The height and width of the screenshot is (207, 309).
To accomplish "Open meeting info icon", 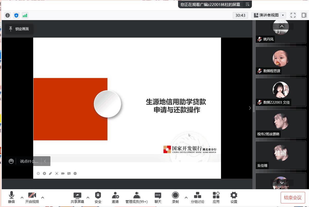I will pos(8,15).
